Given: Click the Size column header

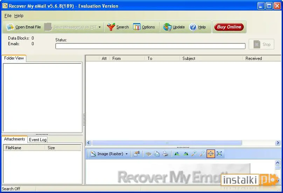Looking at the screenshot, I should [63, 148].
